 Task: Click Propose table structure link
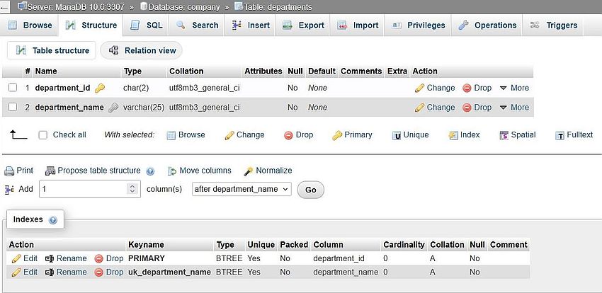tap(99, 171)
